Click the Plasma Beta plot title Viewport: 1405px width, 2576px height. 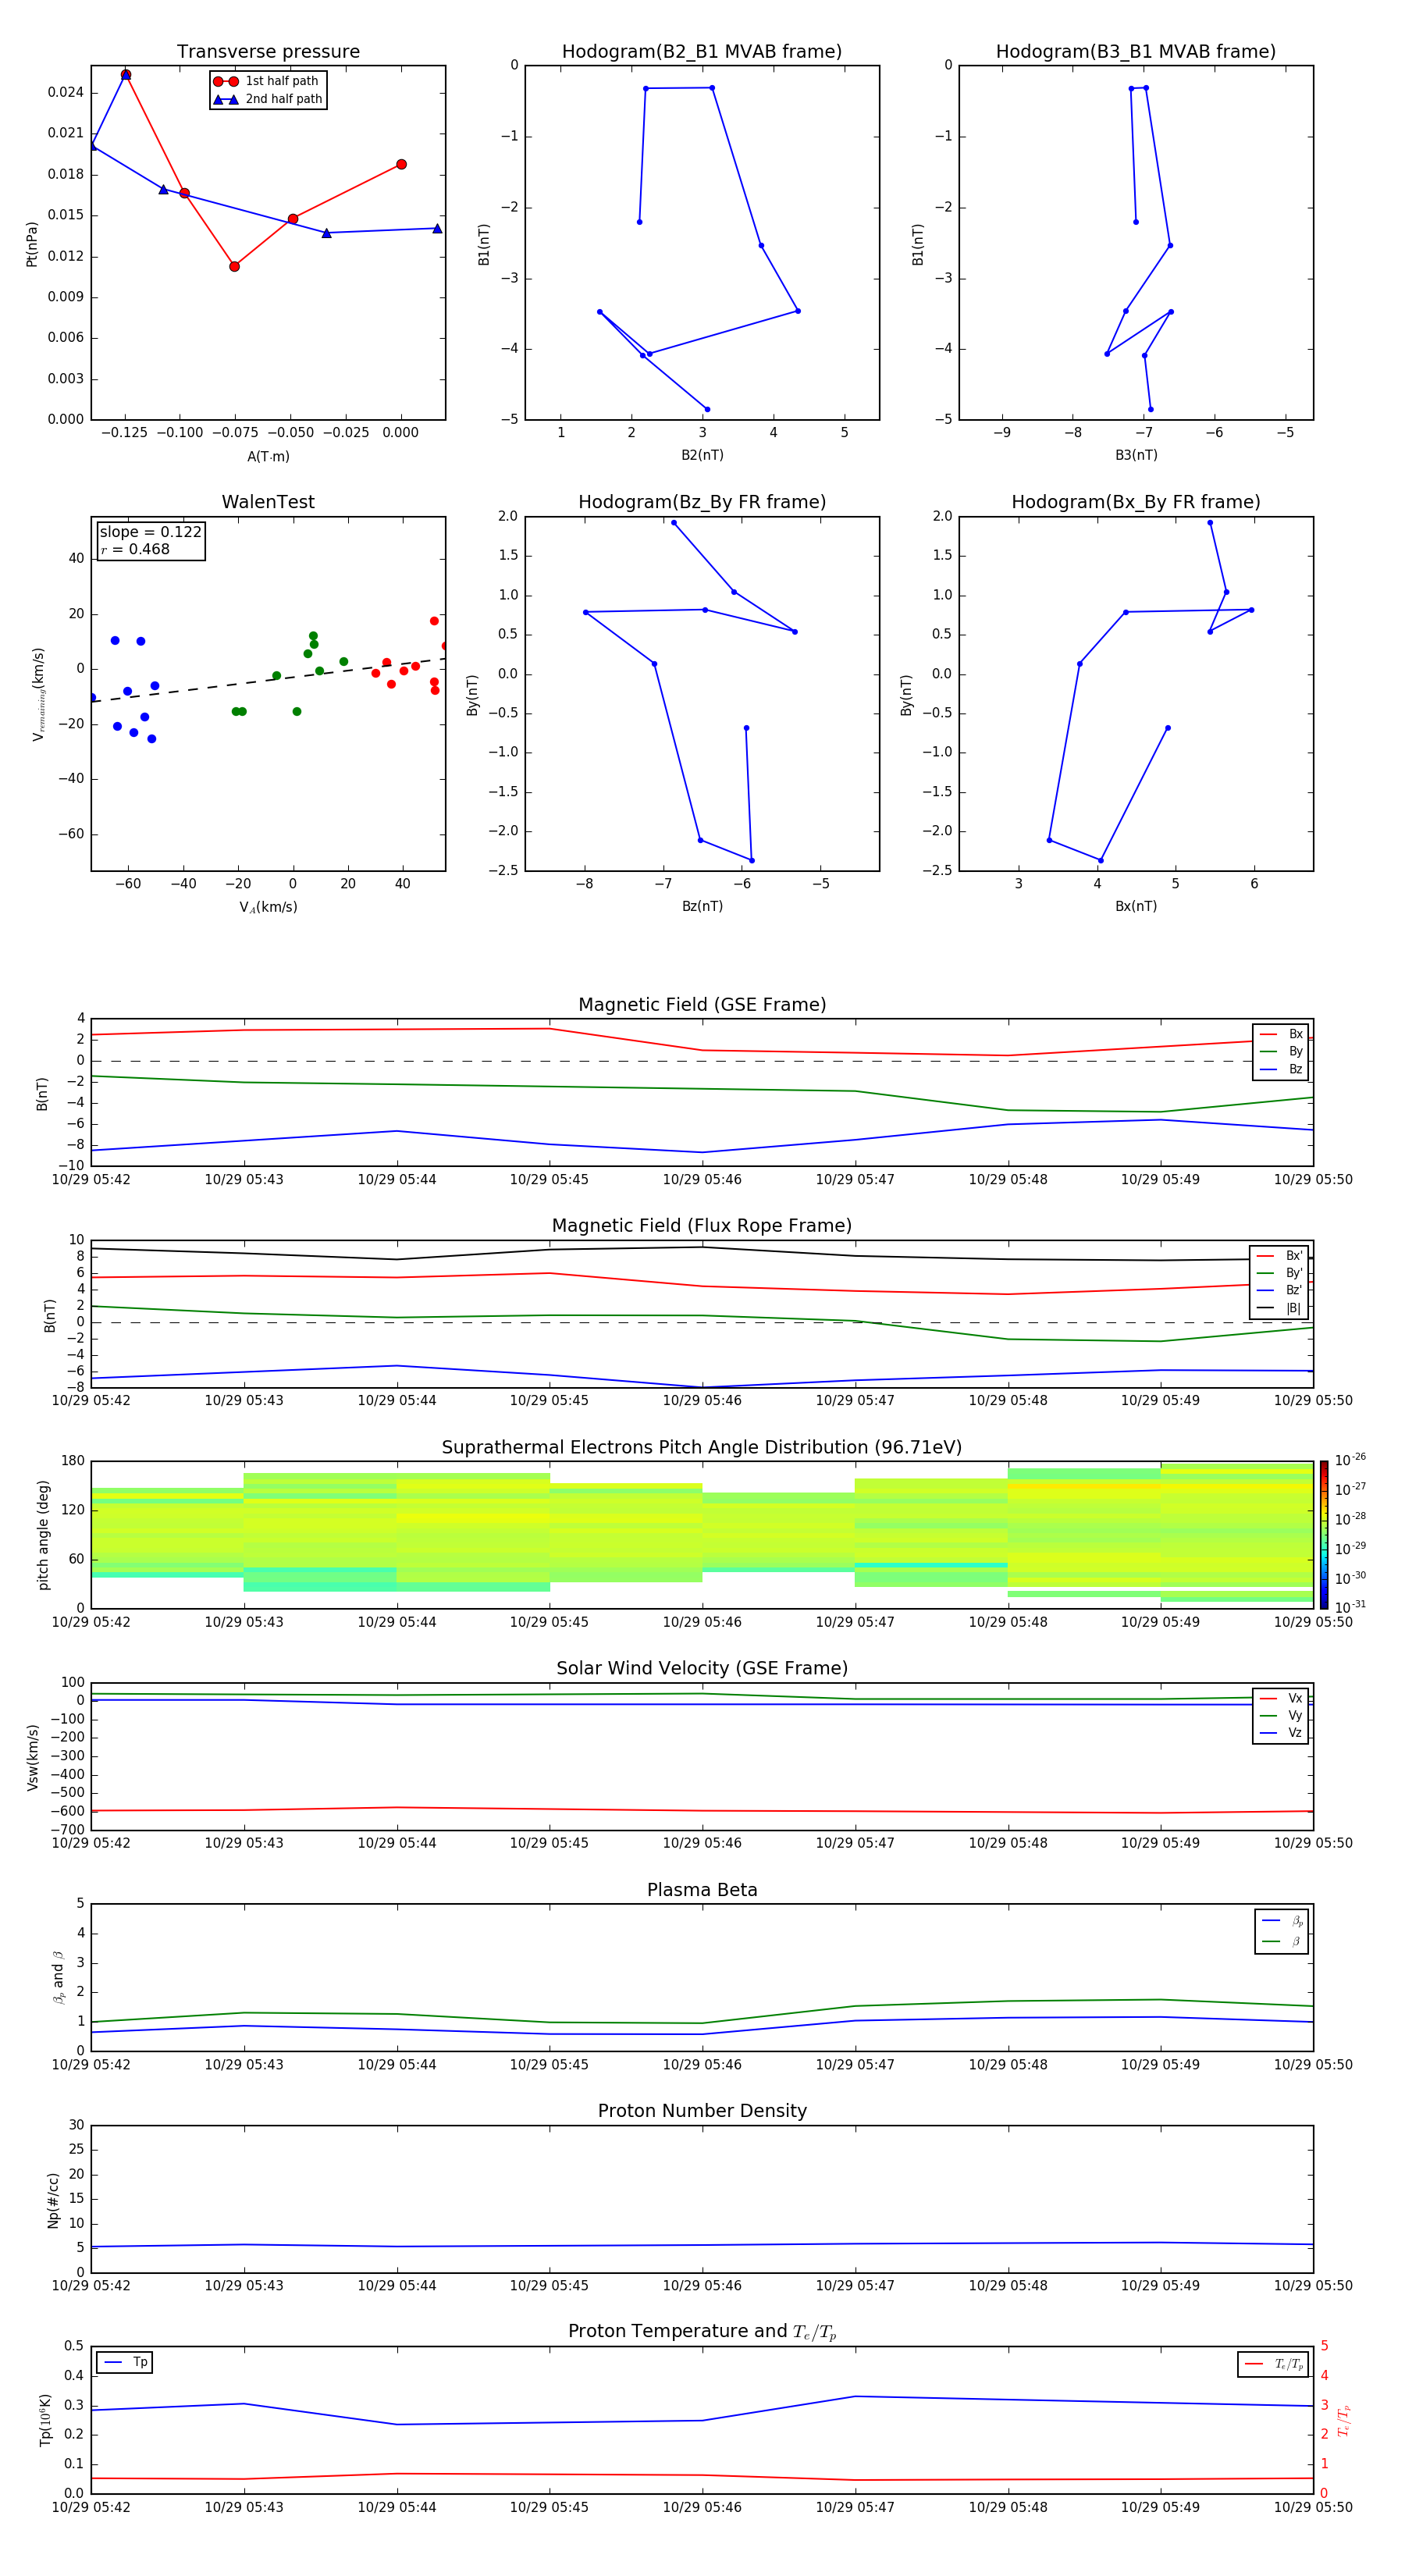click(702, 1890)
